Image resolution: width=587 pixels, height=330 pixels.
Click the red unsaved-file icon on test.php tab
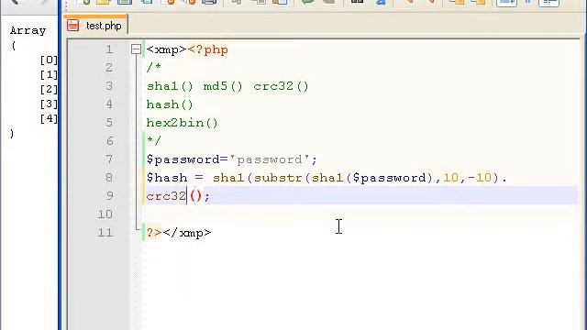(73, 26)
